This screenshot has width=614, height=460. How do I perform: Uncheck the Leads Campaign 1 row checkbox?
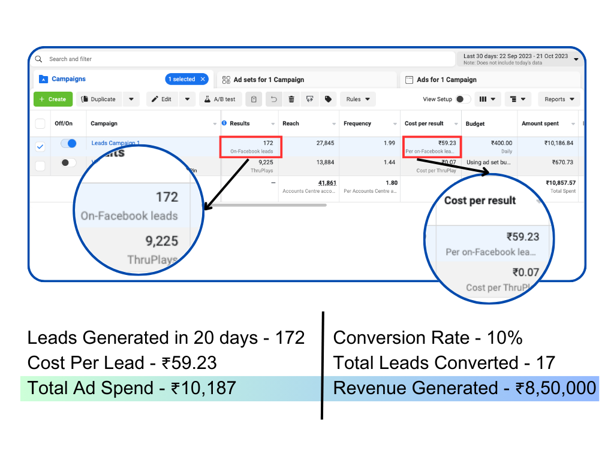(40, 147)
